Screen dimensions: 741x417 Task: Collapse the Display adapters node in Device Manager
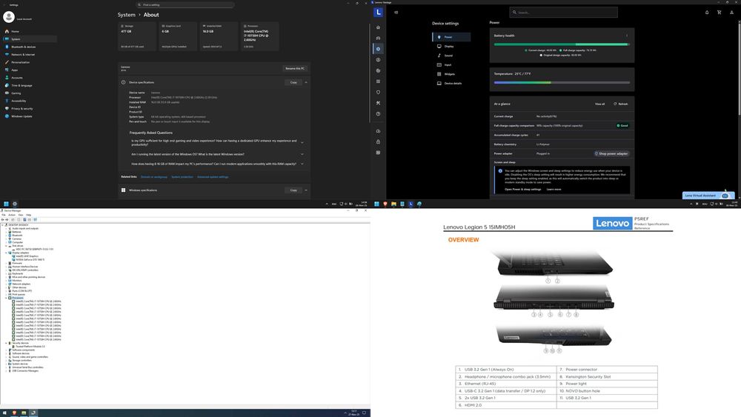tap(6, 253)
